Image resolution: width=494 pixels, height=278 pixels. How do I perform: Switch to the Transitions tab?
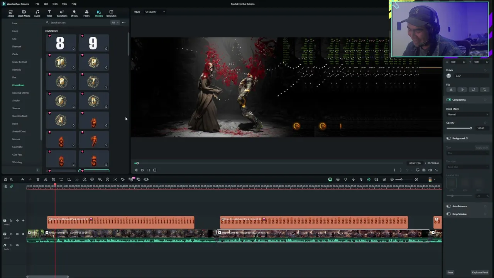[x=62, y=14]
